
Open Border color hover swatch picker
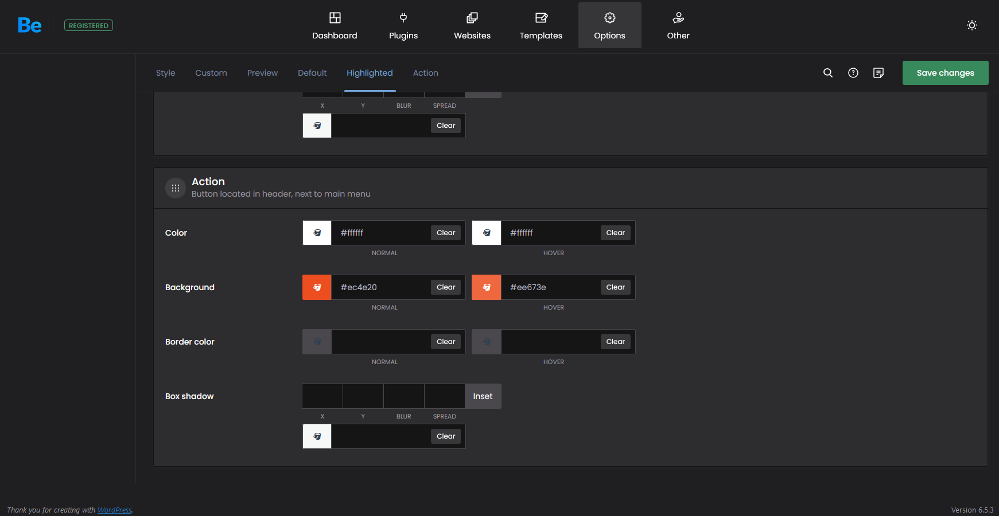click(487, 342)
